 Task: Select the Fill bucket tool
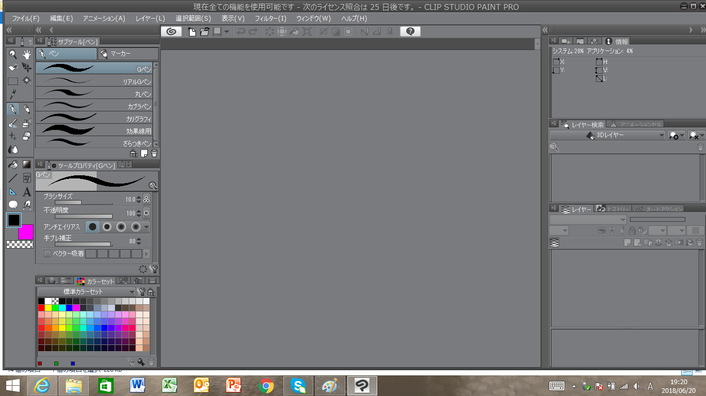coord(13,164)
